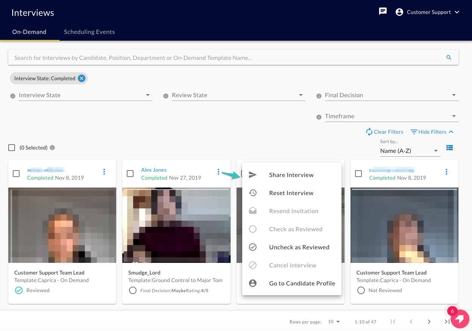Click Template:Ground Control to Major Tom text
472x331 pixels.
(x=175, y=280)
